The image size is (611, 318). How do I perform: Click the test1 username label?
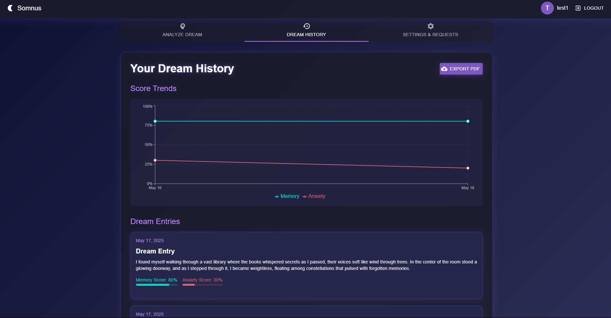(562, 8)
